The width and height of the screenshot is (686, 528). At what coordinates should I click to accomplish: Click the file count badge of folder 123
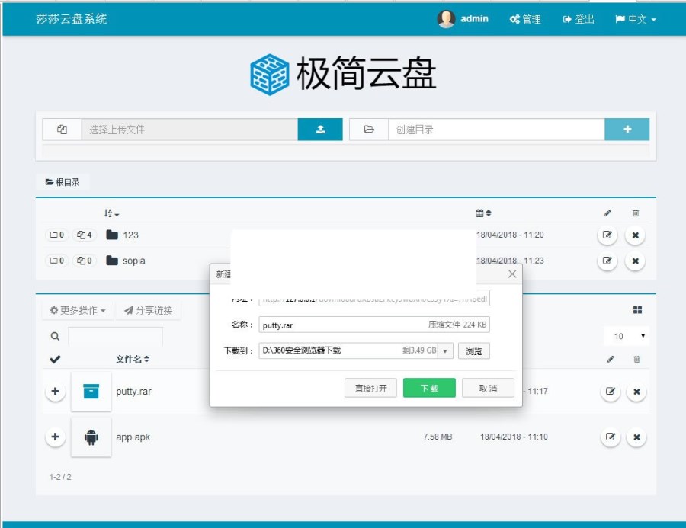click(84, 235)
